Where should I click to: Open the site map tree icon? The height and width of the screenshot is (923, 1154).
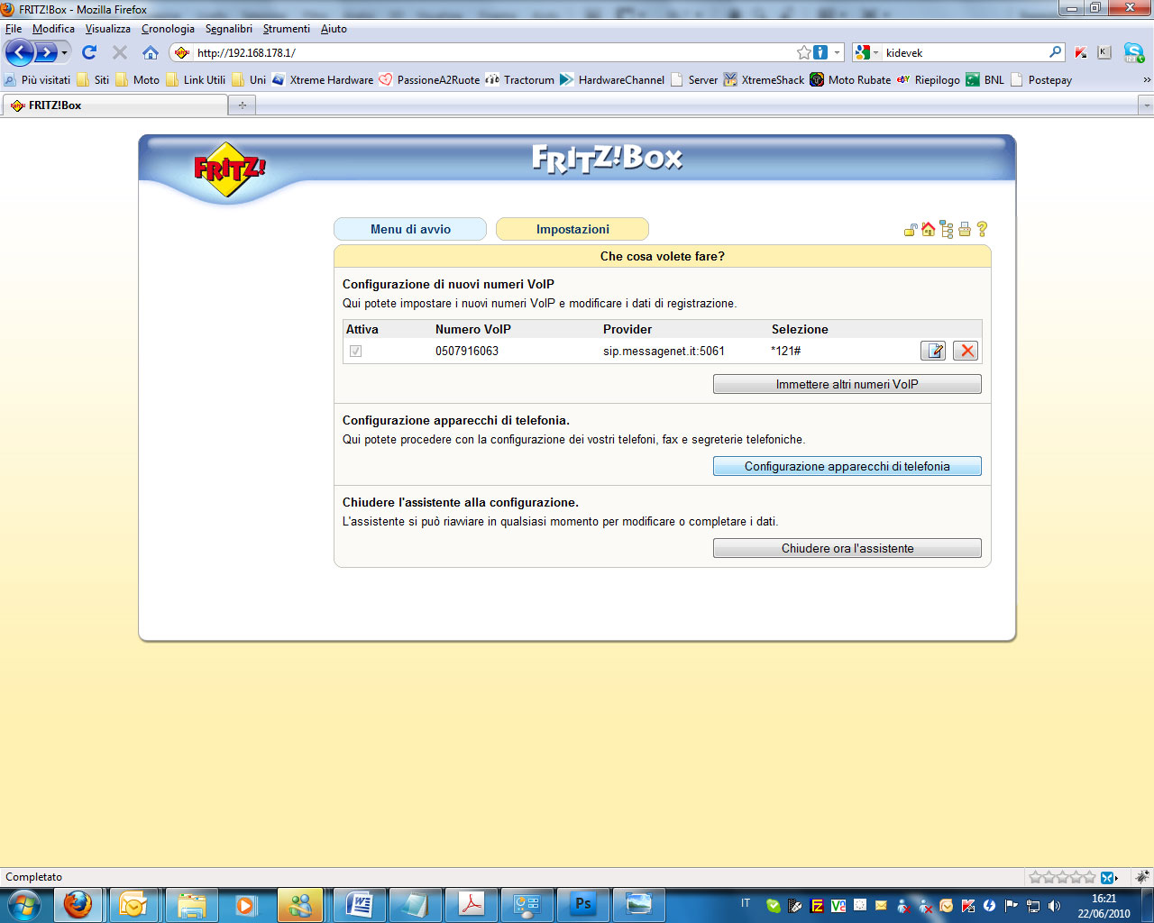(x=946, y=229)
